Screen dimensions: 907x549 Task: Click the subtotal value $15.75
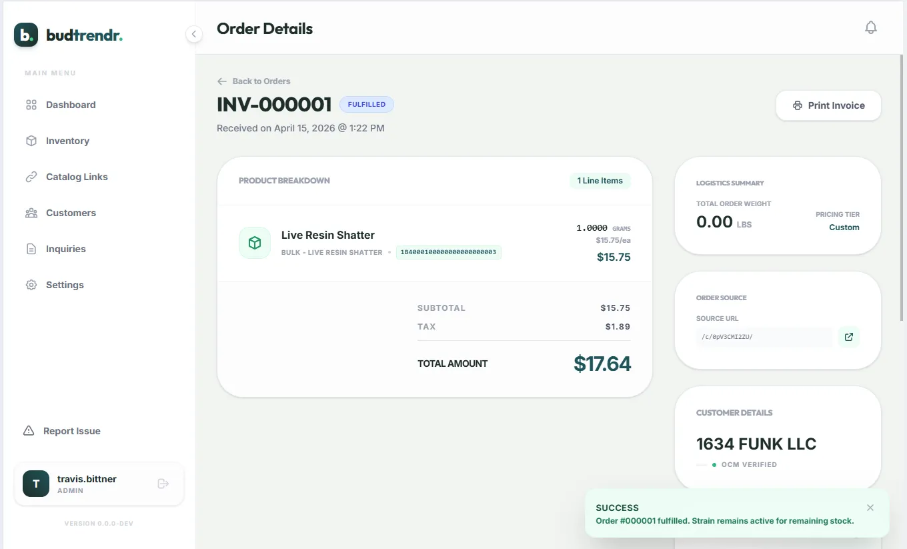616,308
